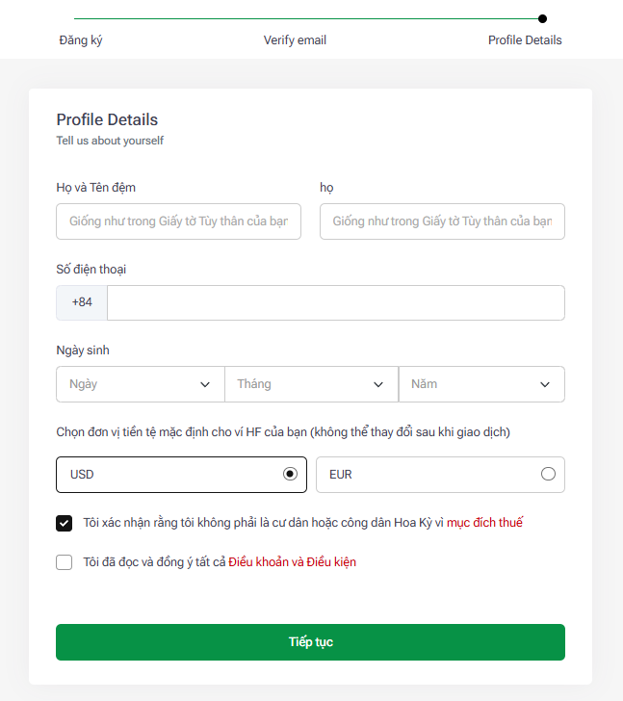This screenshot has height=701, width=623.
Task: Open the mục đích thuế link
Action: coord(484,524)
